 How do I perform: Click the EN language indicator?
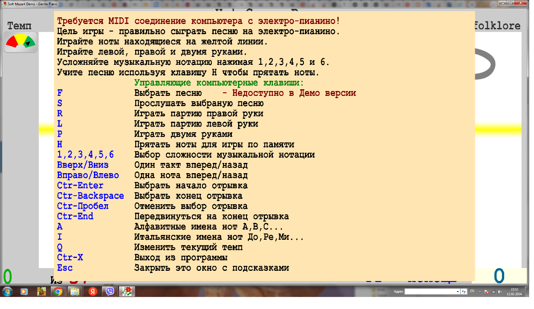pos(472,291)
